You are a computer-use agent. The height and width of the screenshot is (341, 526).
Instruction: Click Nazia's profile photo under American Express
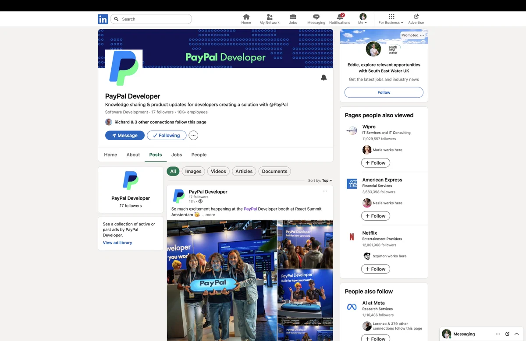pyautogui.click(x=367, y=203)
